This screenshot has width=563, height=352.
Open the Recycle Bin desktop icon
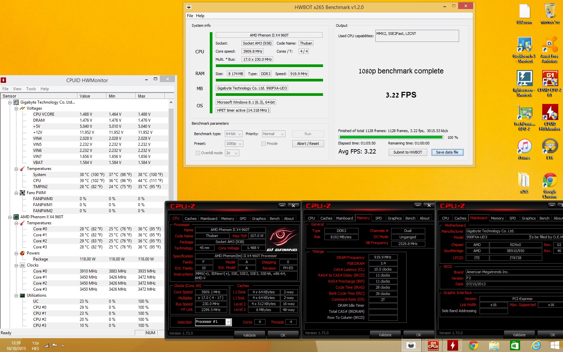point(550,14)
